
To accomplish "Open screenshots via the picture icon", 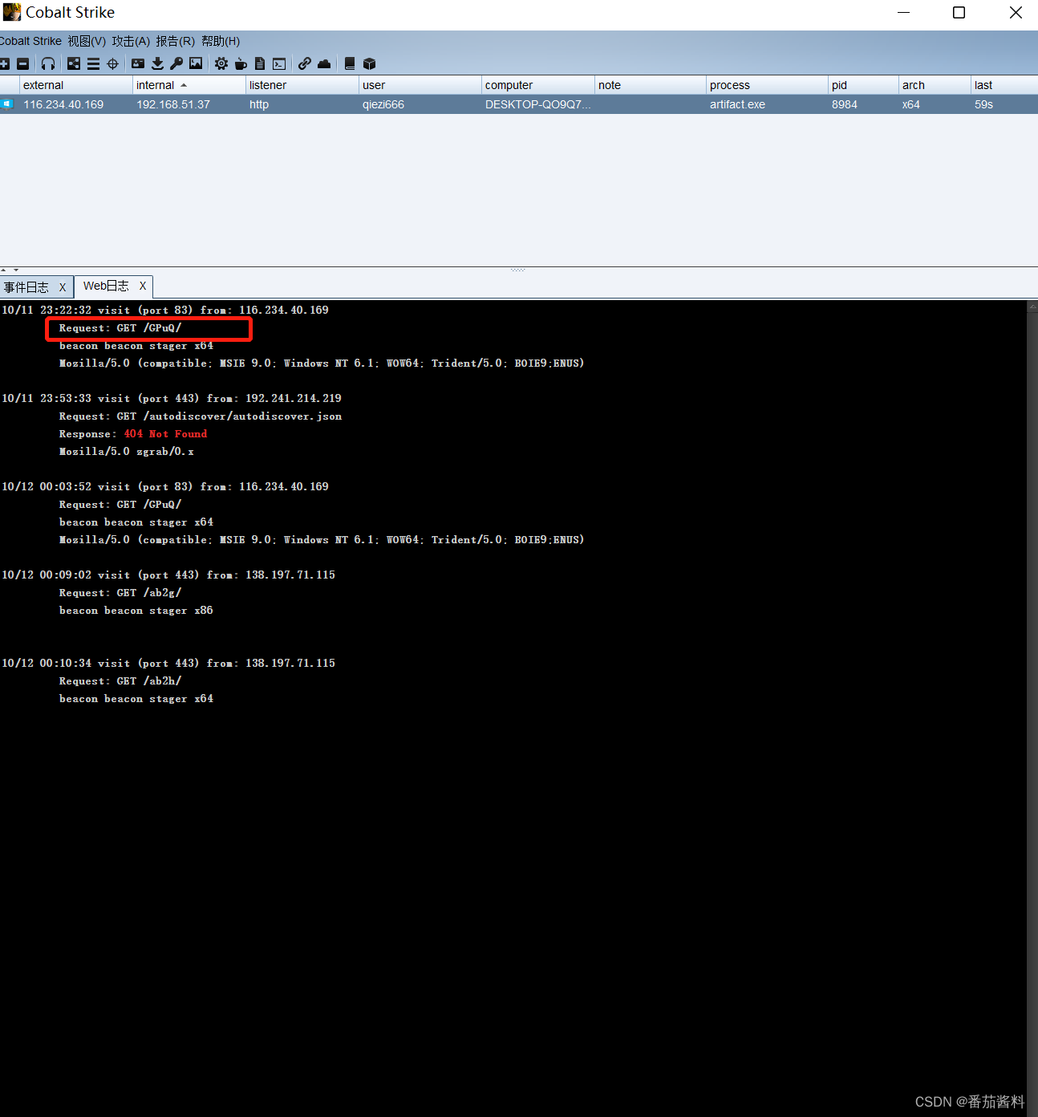I will 196,63.
